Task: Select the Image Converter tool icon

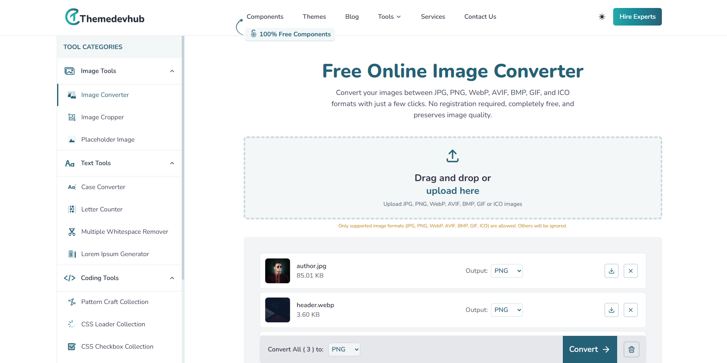Action: click(x=72, y=95)
